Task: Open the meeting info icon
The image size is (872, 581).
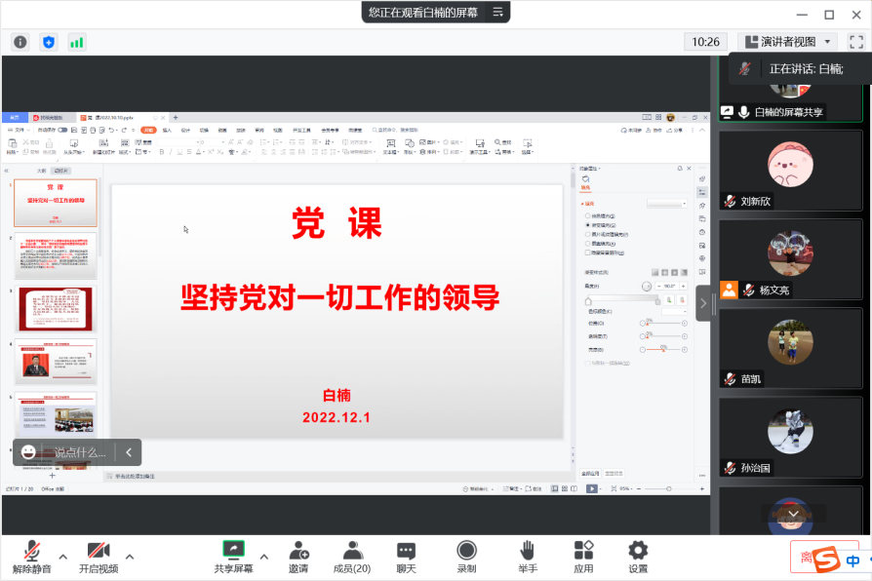Action: pos(20,42)
